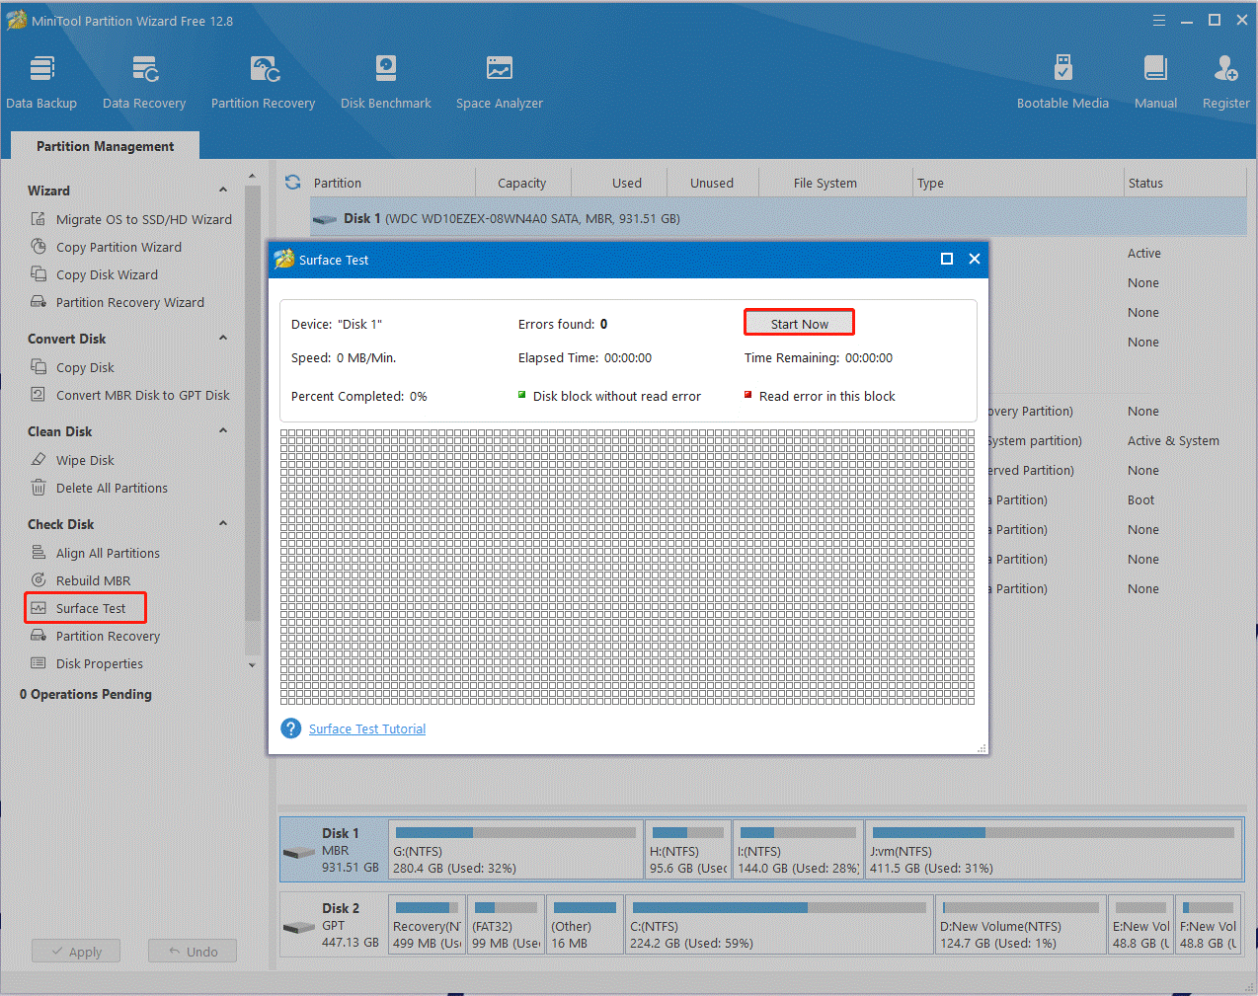The height and width of the screenshot is (996, 1258).
Task: Select D:New Volume(NTFS) partition block
Action: tap(1020, 925)
